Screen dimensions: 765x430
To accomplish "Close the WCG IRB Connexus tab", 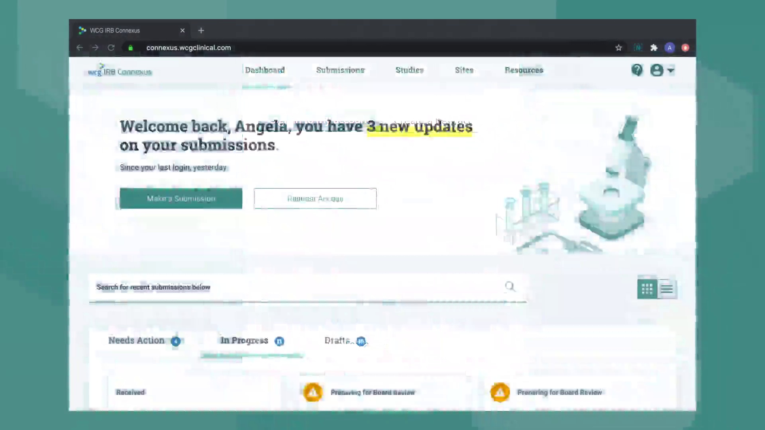I will click(x=182, y=30).
